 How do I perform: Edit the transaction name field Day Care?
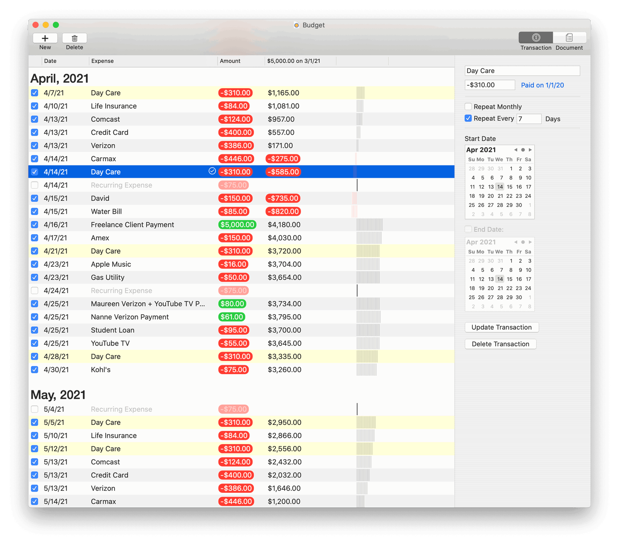coord(522,71)
